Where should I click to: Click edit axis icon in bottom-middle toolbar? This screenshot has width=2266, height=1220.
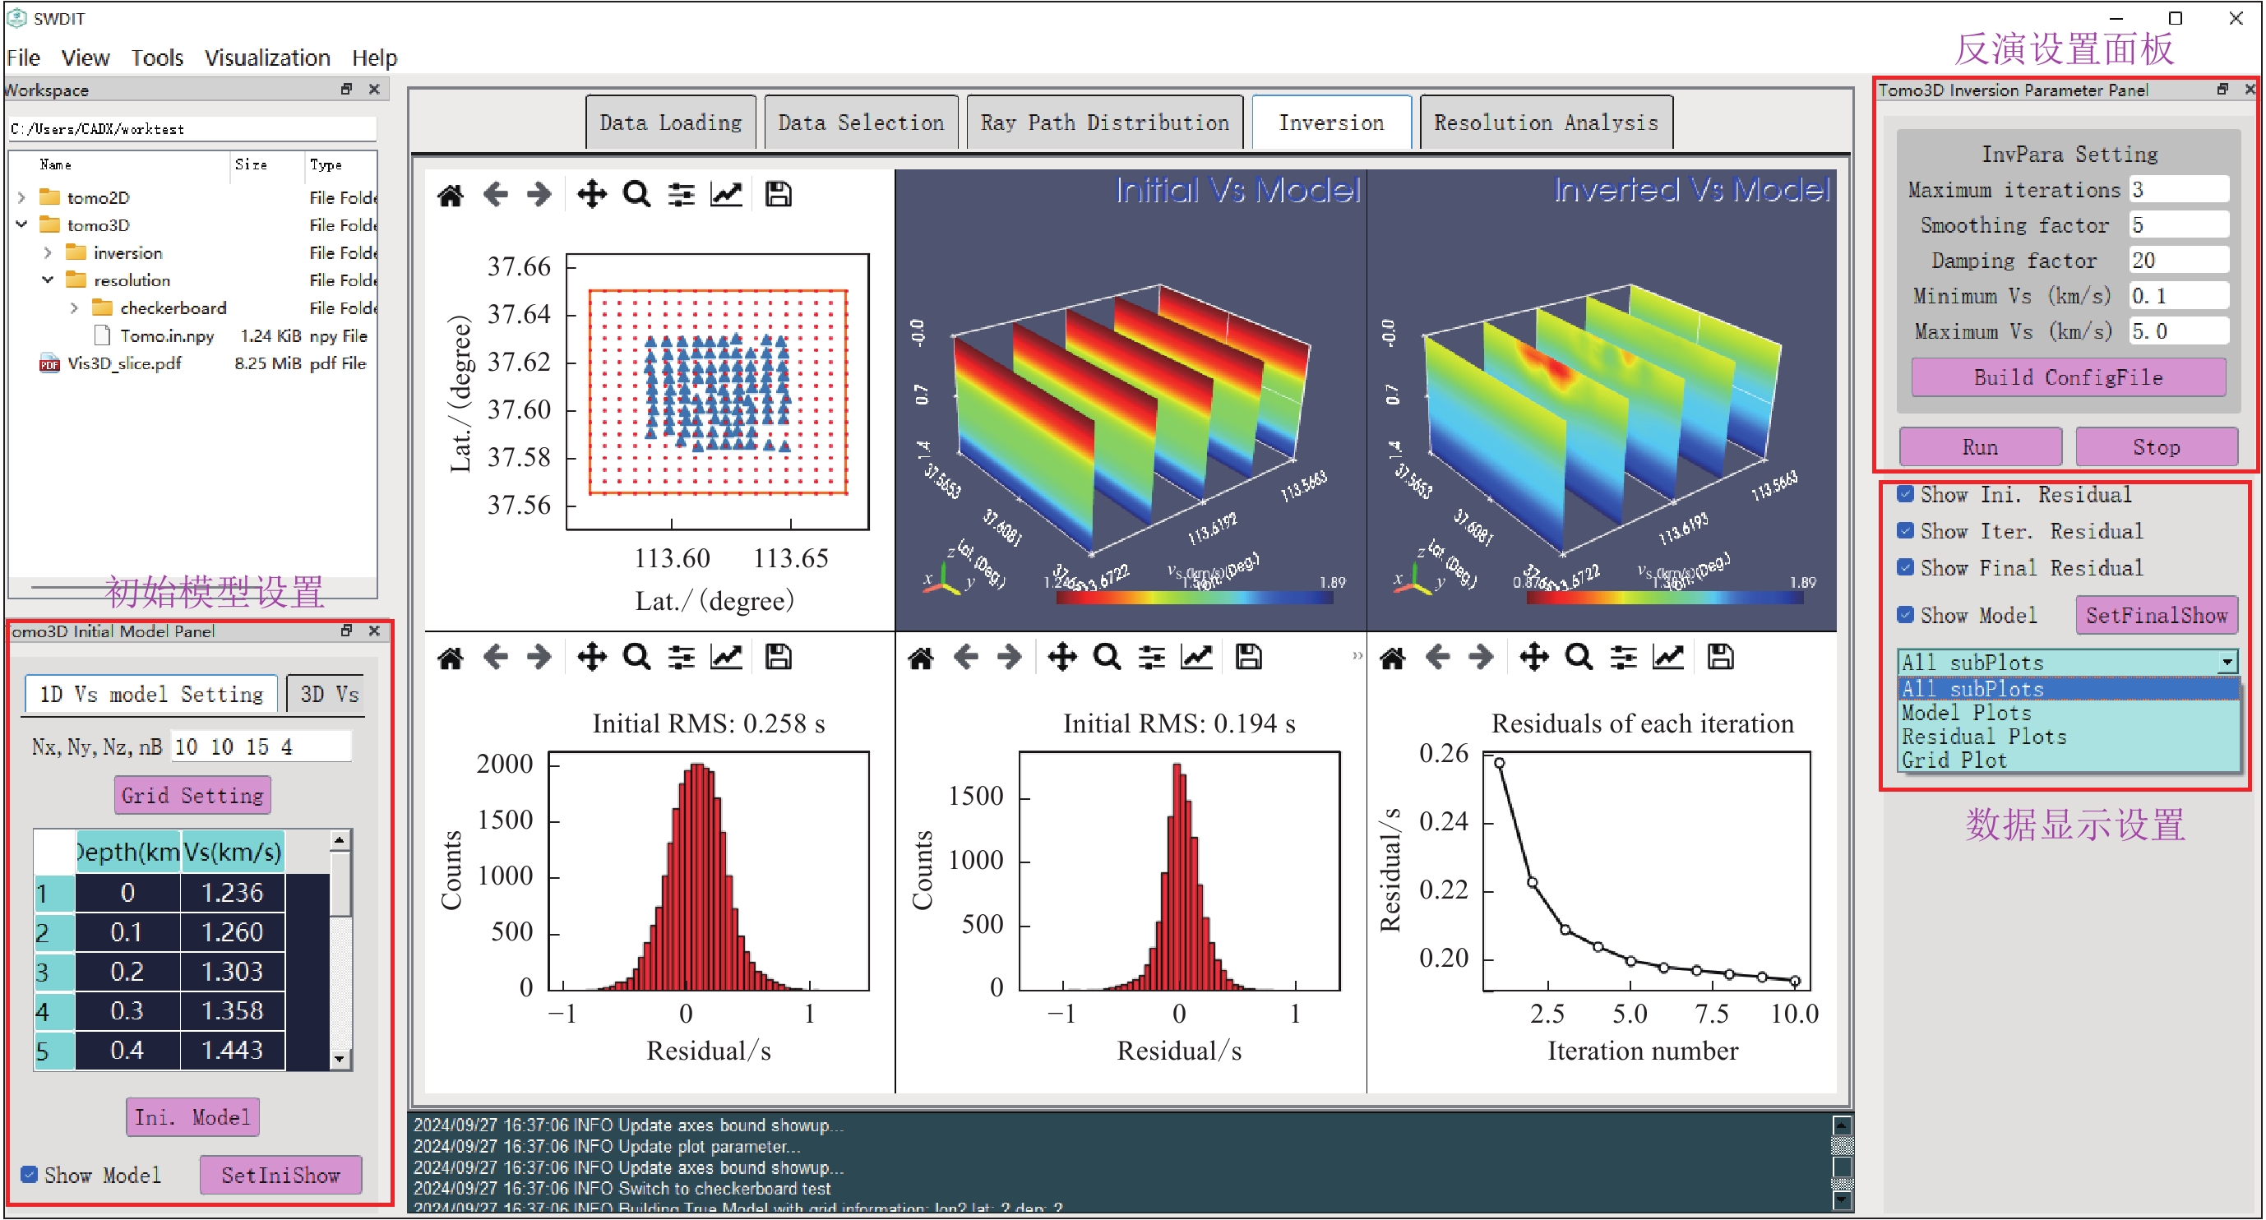click(x=1195, y=657)
